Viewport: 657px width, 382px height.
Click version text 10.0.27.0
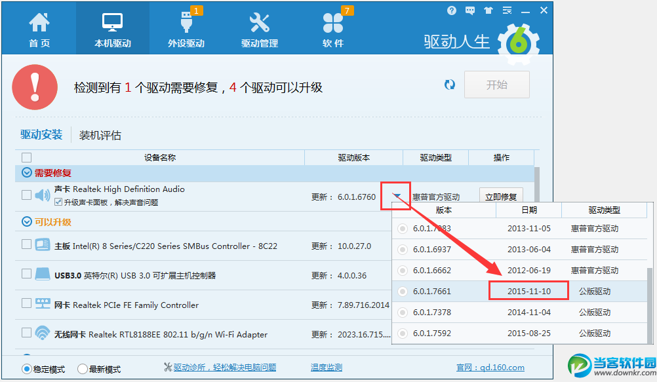click(x=355, y=246)
